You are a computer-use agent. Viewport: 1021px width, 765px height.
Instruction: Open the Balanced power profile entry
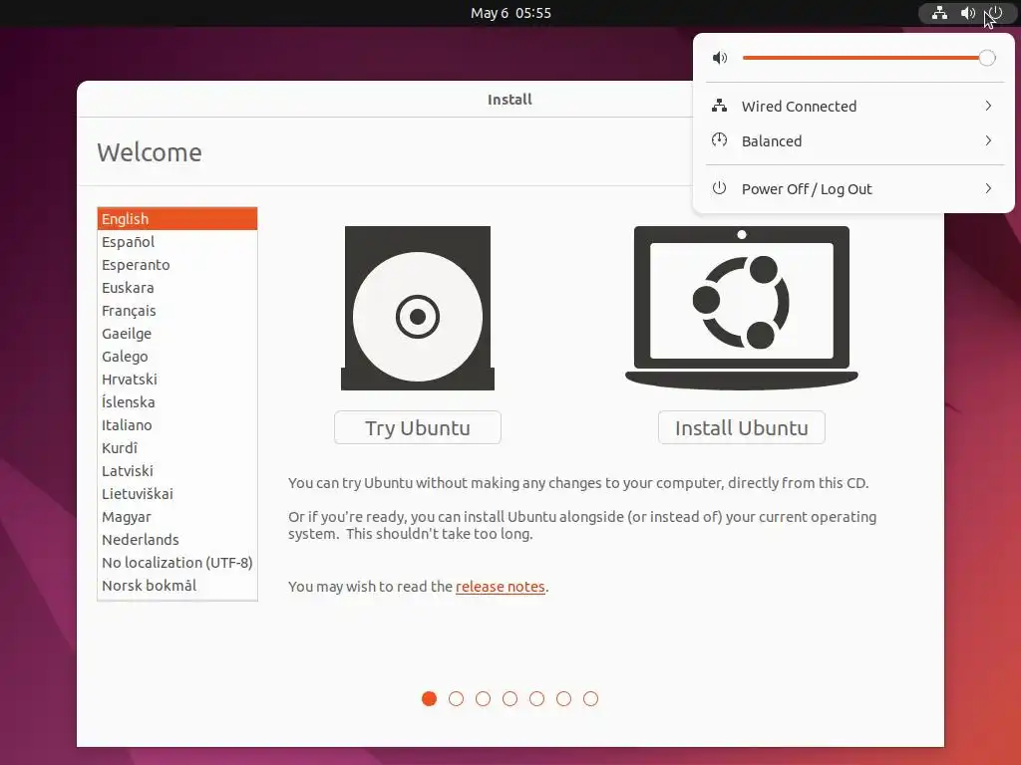[853, 140]
